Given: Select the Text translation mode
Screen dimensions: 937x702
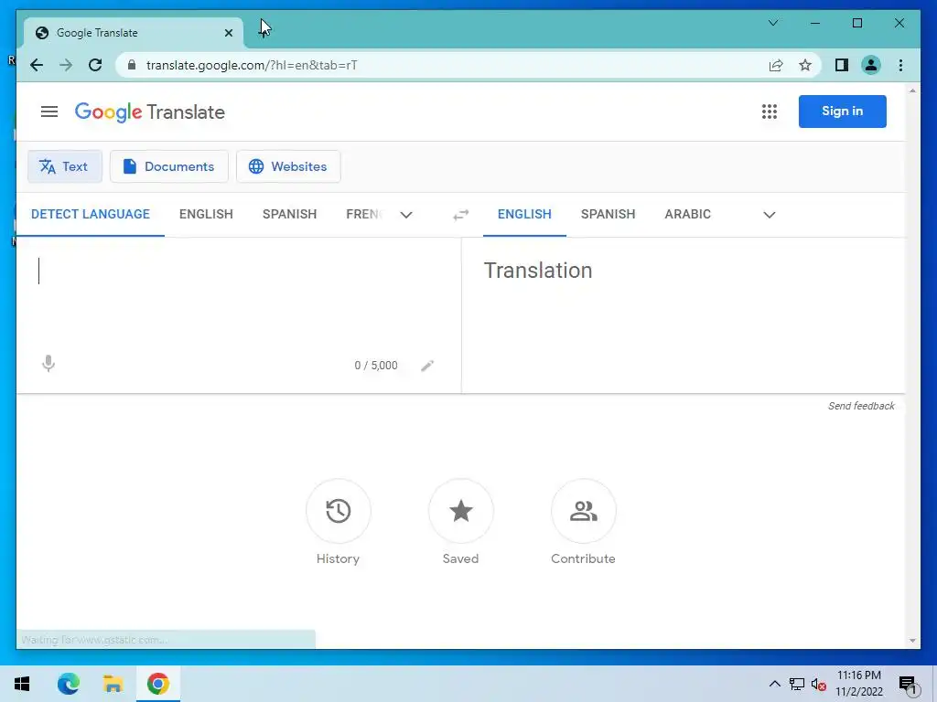Looking at the screenshot, I should (65, 166).
